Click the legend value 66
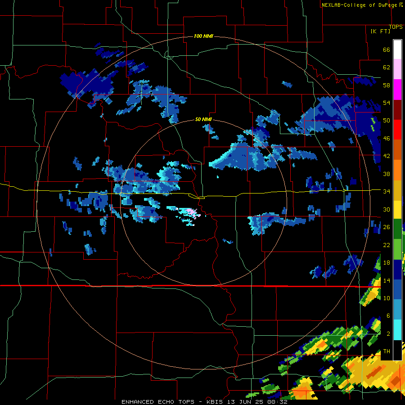405x405 pixels. [x=387, y=50]
